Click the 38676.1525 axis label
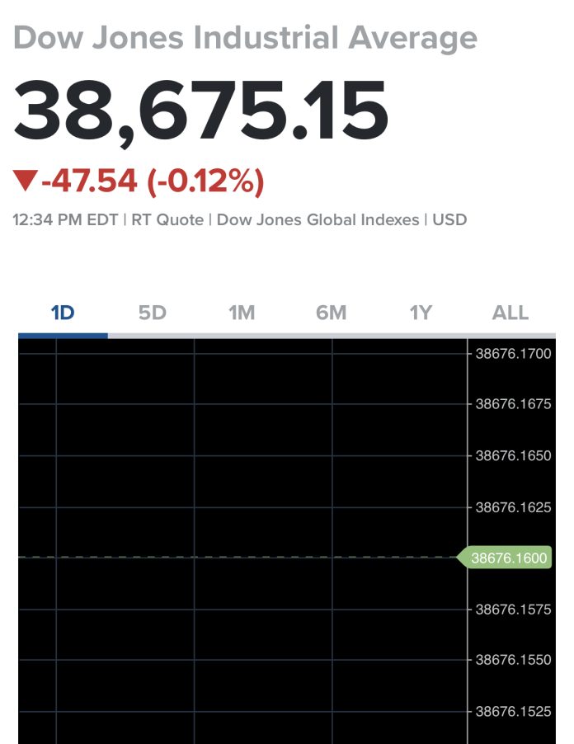This screenshot has width=574, height=744. (513, 711)
